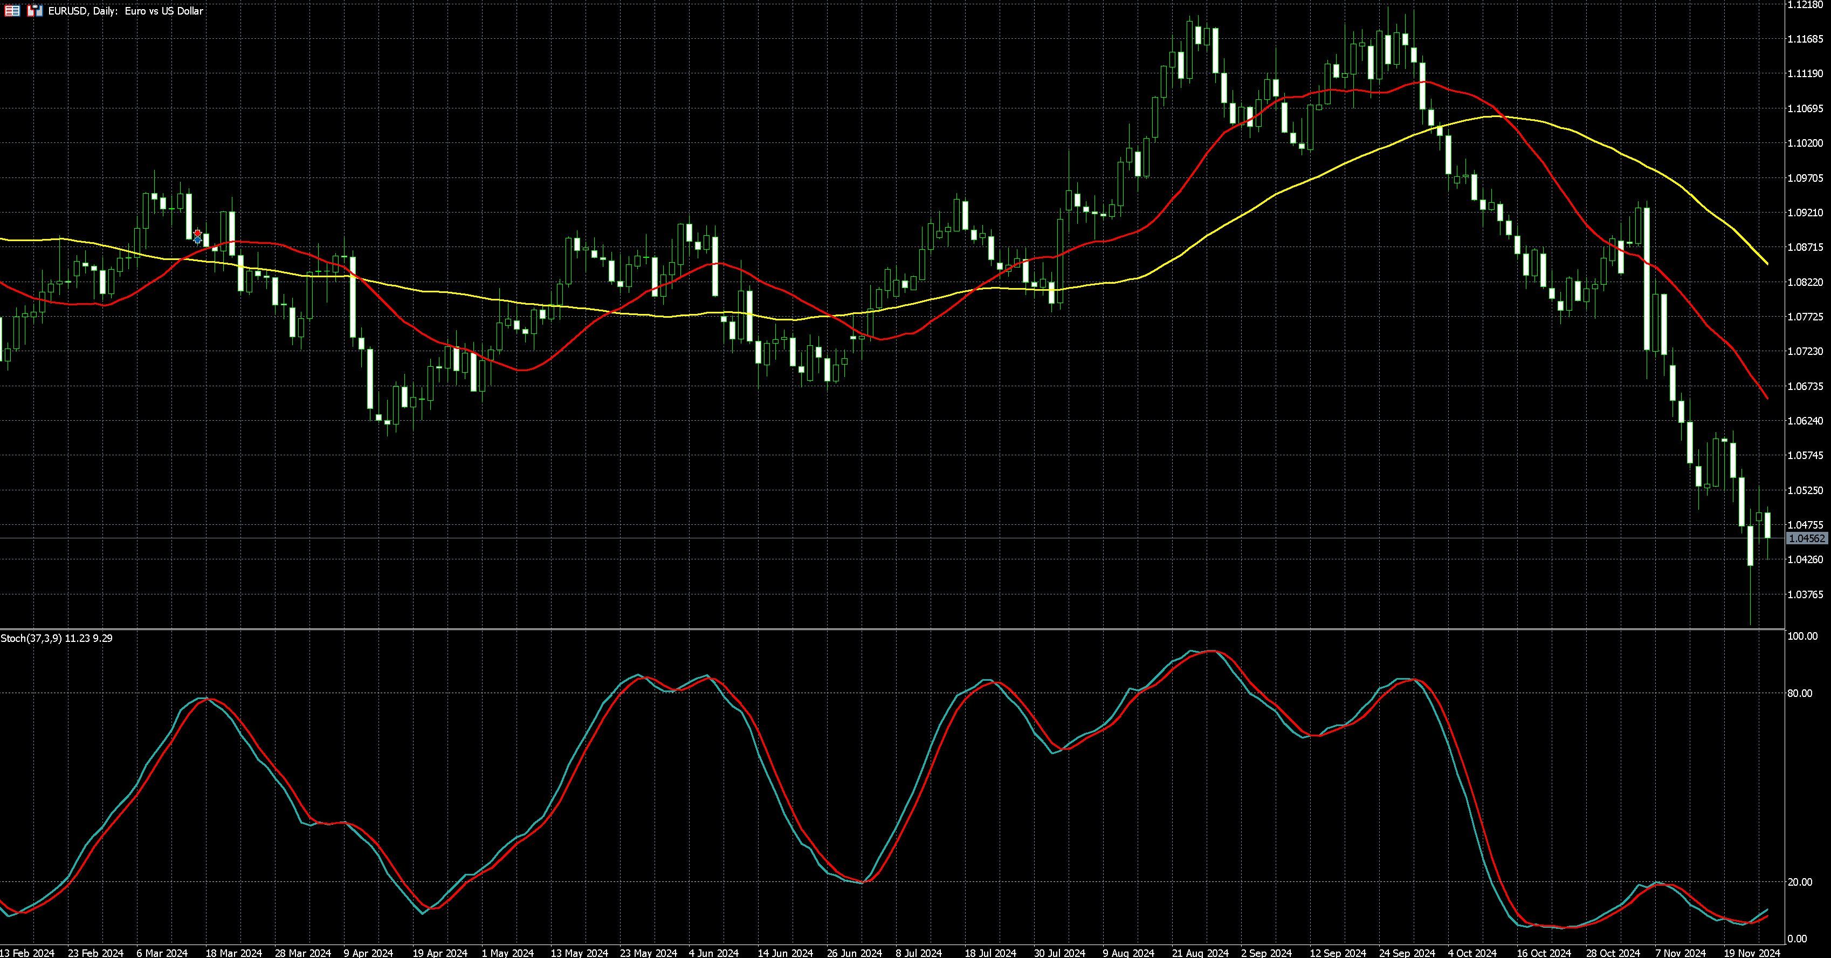Click the 13 Feb 2024 date label
1831x958 pixels.
coord(27,952)
